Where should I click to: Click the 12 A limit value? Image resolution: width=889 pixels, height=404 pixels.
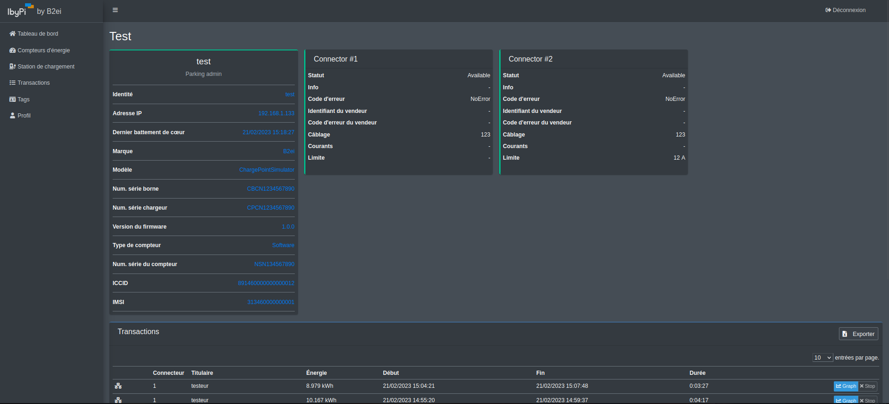(679, 158)
